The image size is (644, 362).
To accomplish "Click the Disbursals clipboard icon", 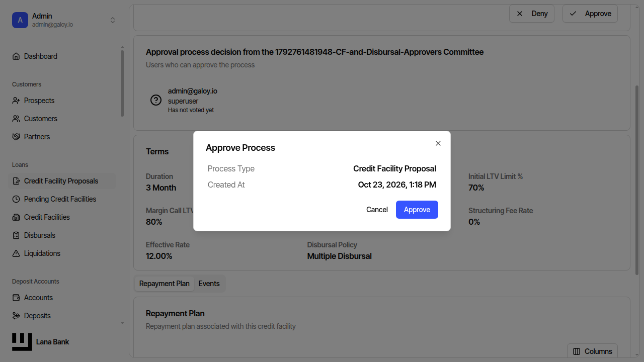I will tap(16, 235).
